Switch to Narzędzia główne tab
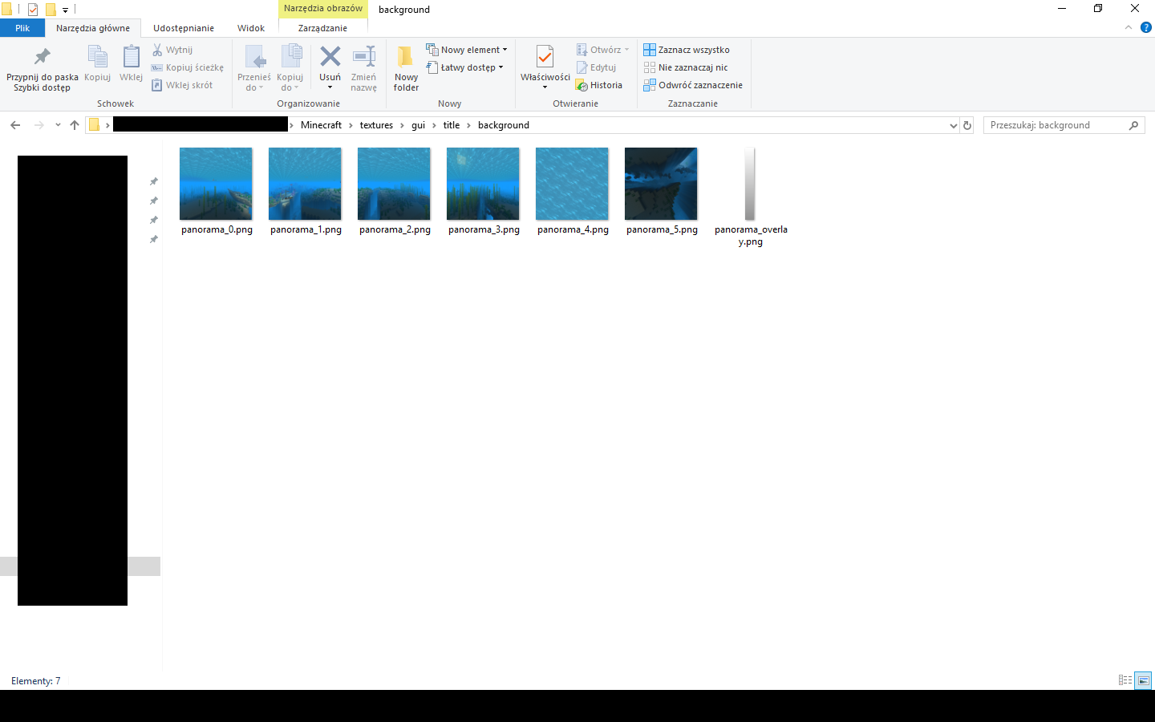The height and width of the screenshot is (722, 1155). [x=93, y=28]
